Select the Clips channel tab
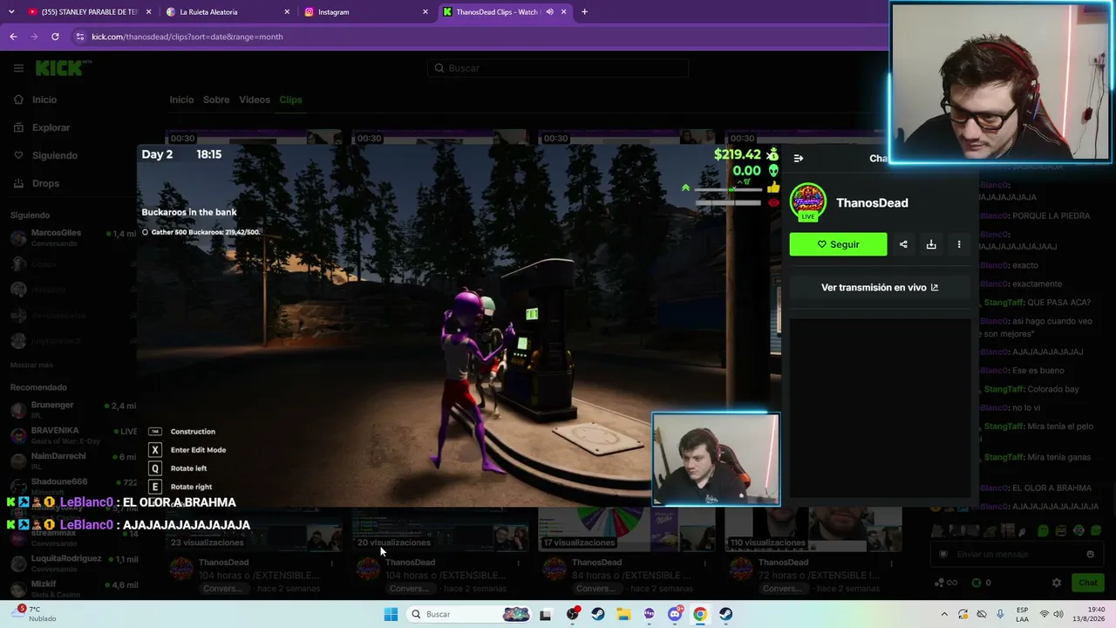The width and height of the screenshot is (1116, 628). click(x=290, y=99)
